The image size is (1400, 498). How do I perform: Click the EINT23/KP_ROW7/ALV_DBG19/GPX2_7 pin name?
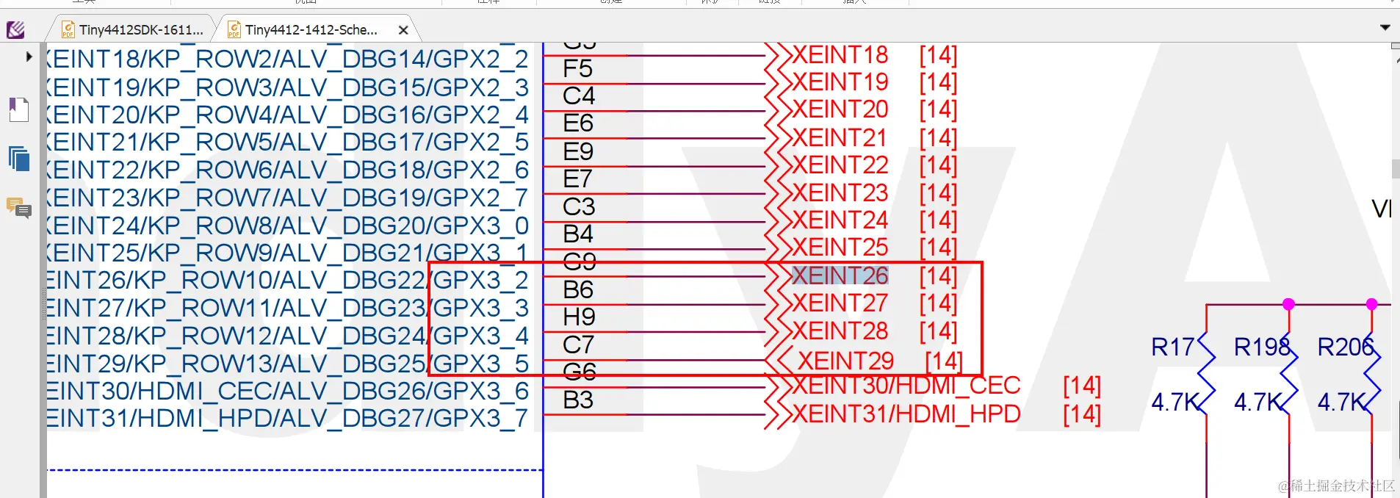coord(288,198)
